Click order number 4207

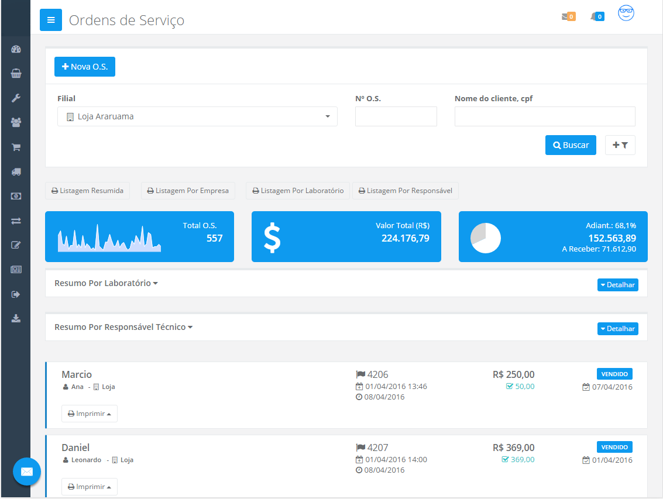377,448
